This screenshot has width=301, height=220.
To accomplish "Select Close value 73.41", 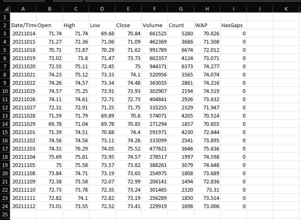I will pyautogui.click(x=128, y=206).
